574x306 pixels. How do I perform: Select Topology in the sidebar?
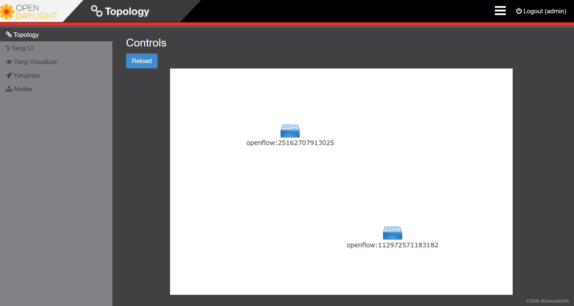pos(56,35)
